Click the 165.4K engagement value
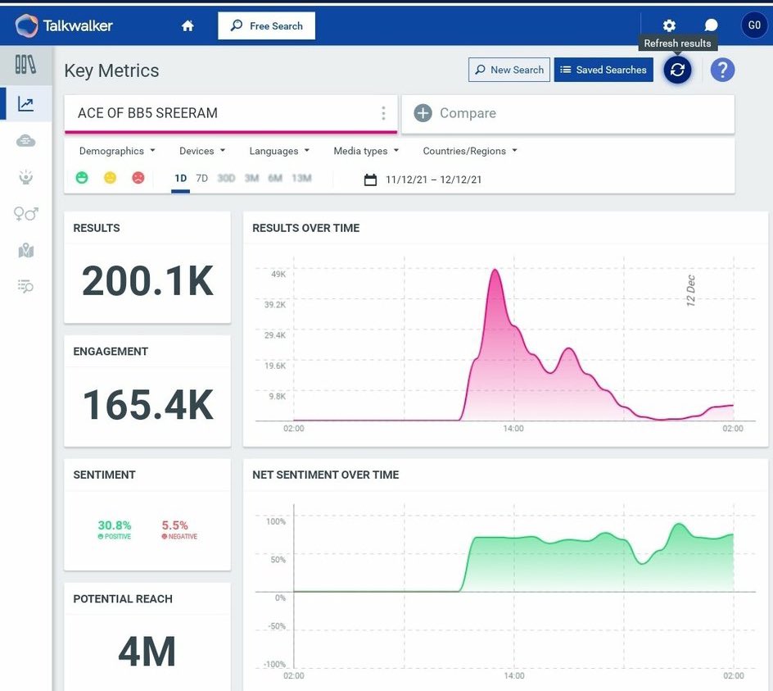Screen dimensions: 773x691 click(148, 405)
